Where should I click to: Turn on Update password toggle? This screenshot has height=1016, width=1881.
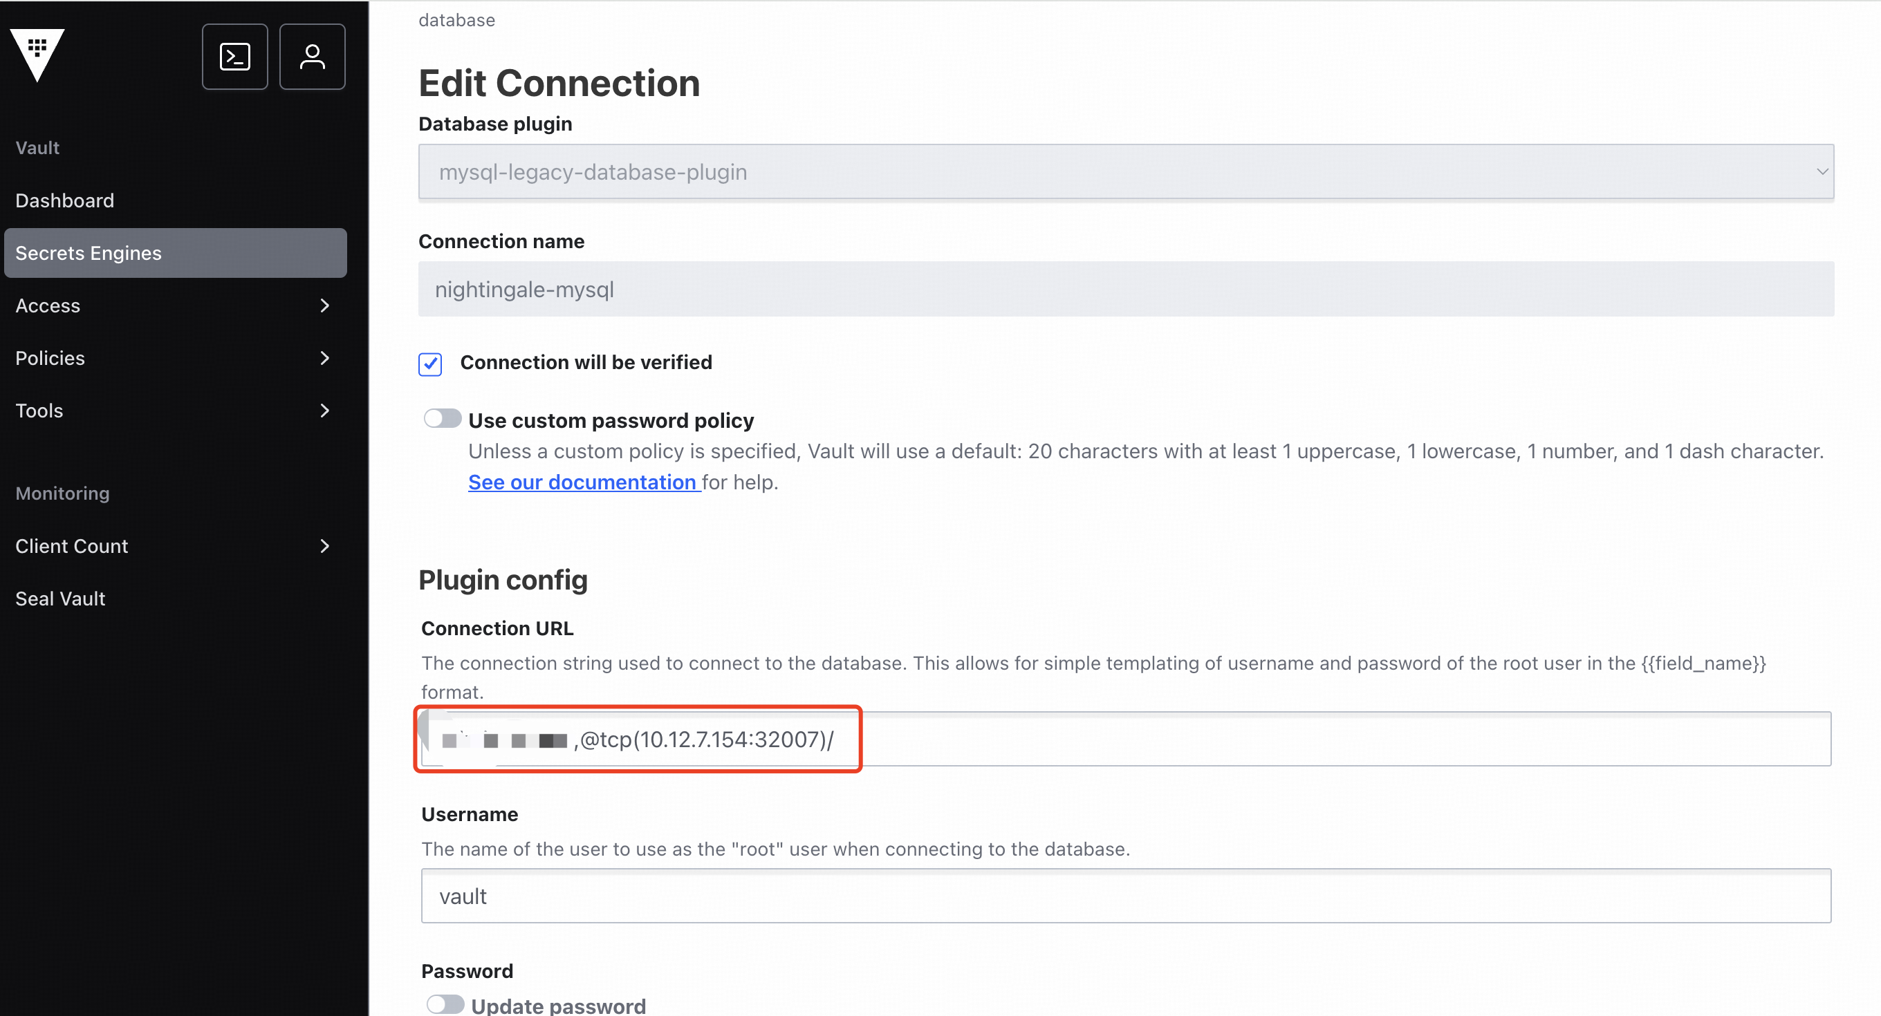click(445, 1004)
